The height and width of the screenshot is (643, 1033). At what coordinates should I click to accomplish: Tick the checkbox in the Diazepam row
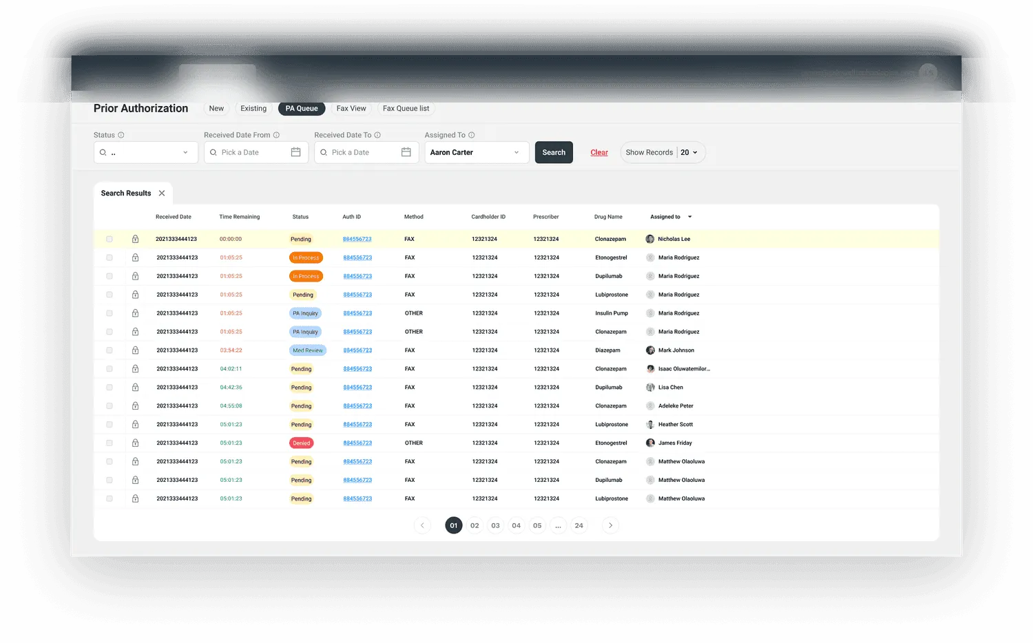click(109, 350)
